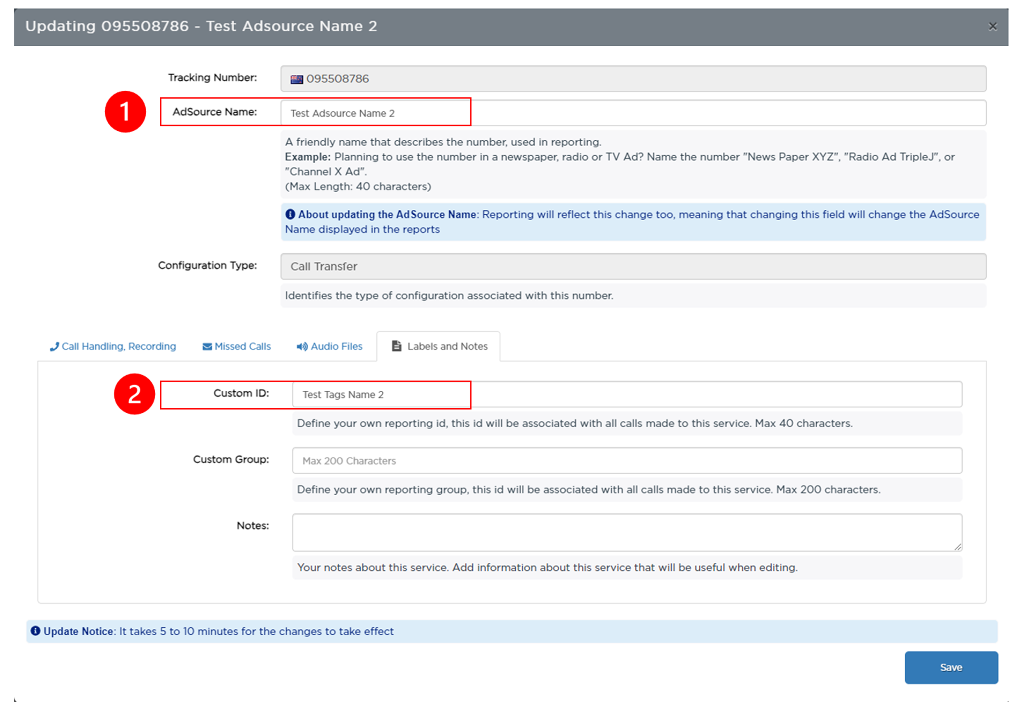Click the 'About updating the AdSource Name' text
Image resolution: width=1017 pixels, height=702 pixels.
click(x=387, y=214)
